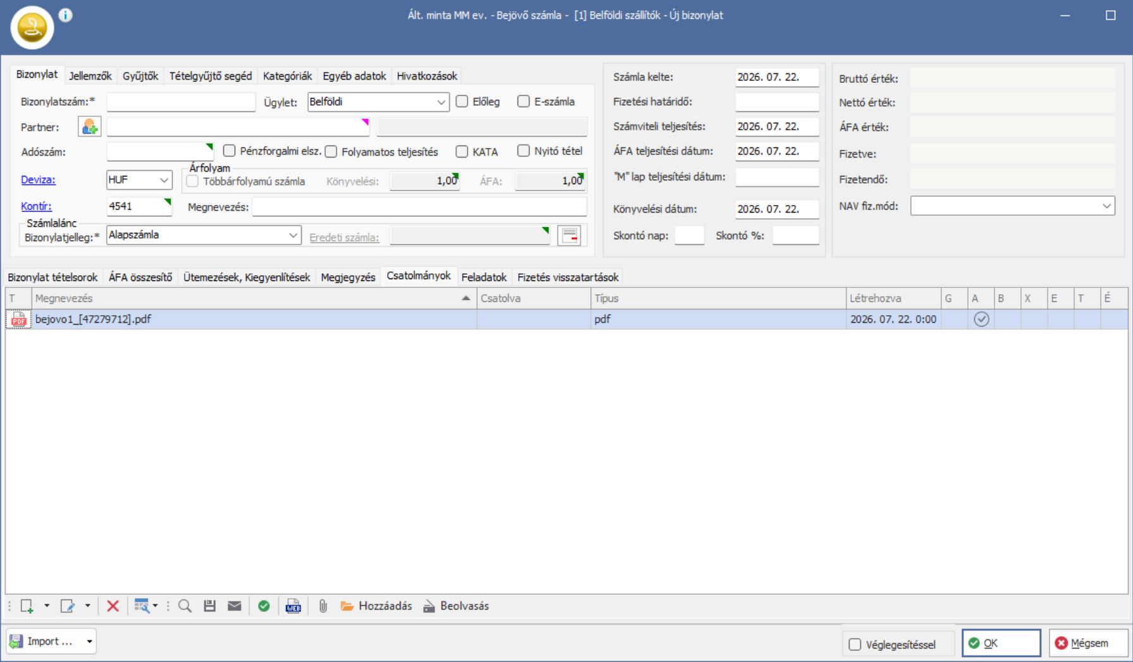Select the Egyéb adatok tab
Viewport: 1133px width, 662px height.
click(354, 76)
